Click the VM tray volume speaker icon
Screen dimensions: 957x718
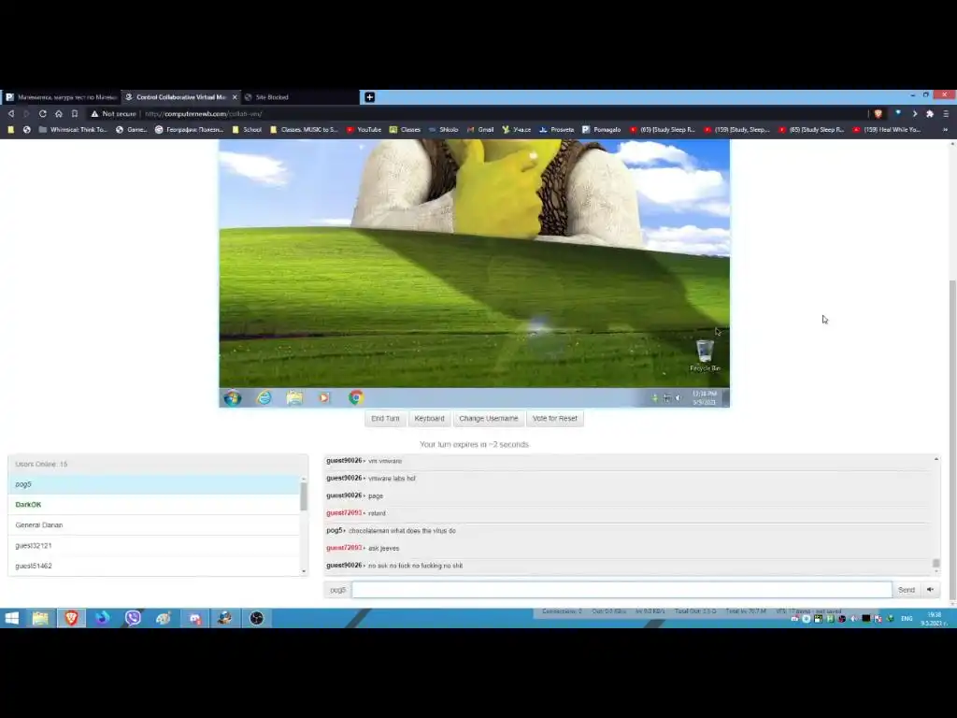678,398
